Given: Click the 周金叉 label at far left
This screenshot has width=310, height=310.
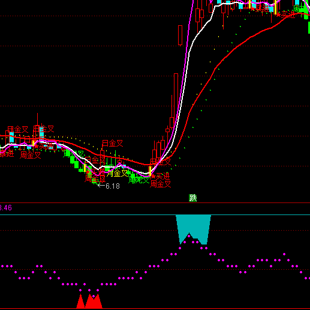Looking at the screenshot, I should coord(31,155).
